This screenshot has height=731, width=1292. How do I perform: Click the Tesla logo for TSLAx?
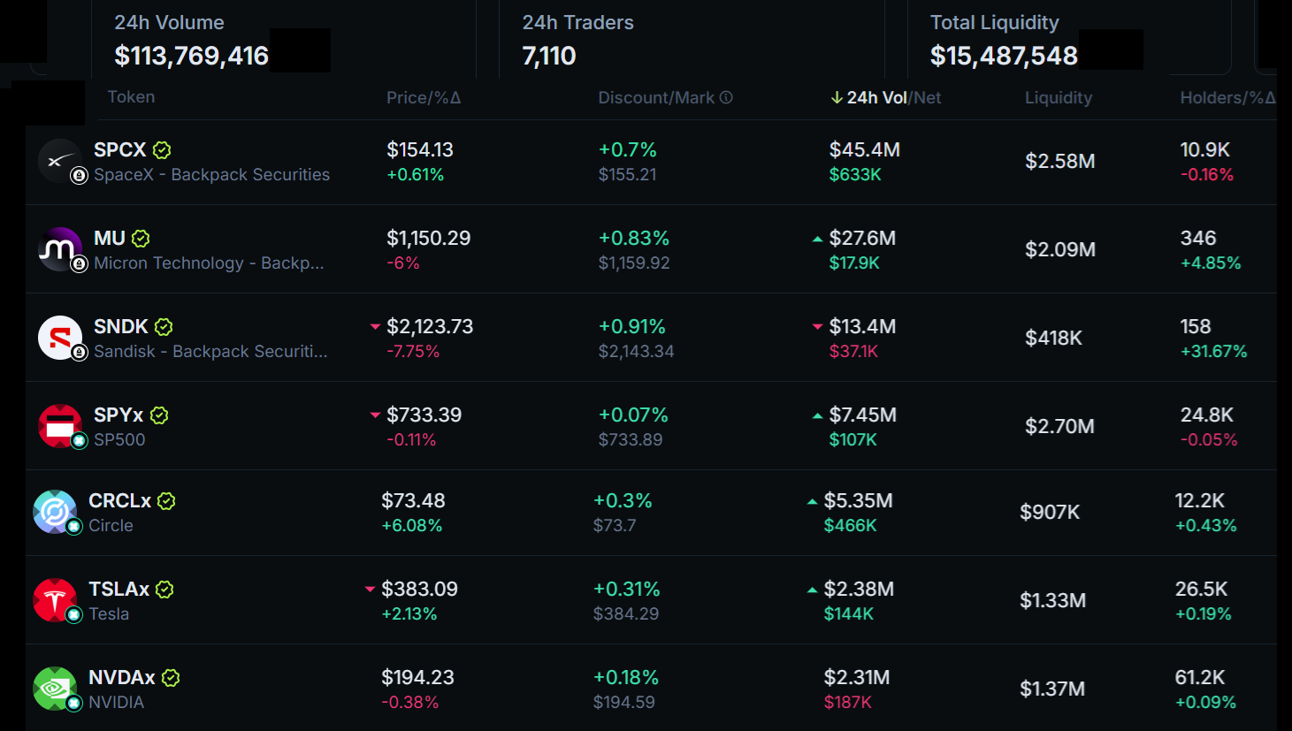click(x=55, y=600)
